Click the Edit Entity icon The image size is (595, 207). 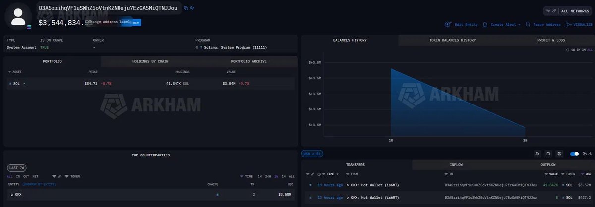(448, 24)
